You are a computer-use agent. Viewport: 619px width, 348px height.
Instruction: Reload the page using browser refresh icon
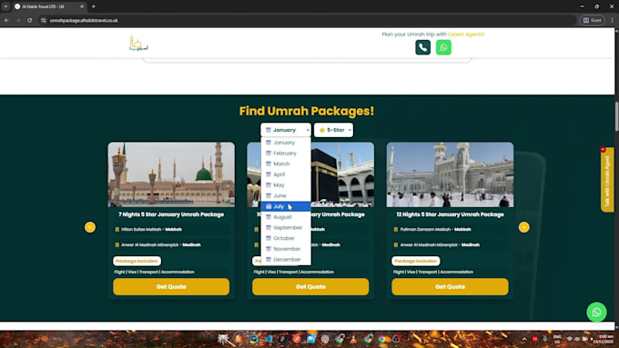(30, 20)
